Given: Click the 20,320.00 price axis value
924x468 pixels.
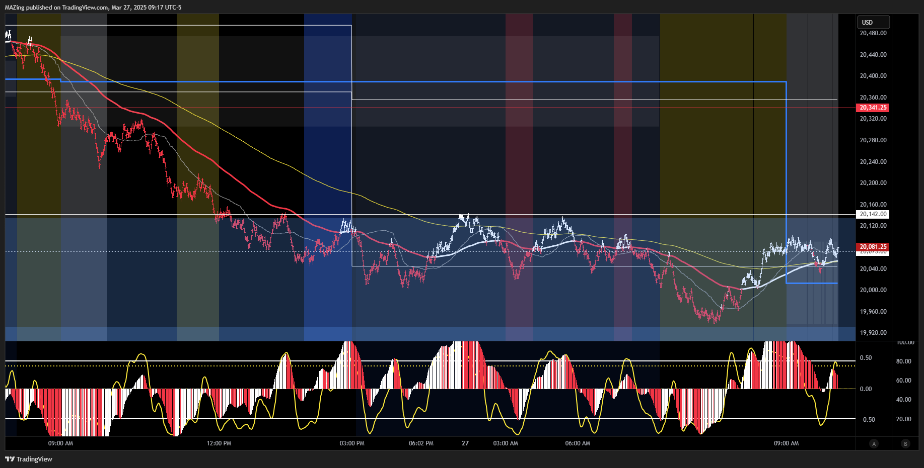Looking at the screenshot, I should pos(873,119).
